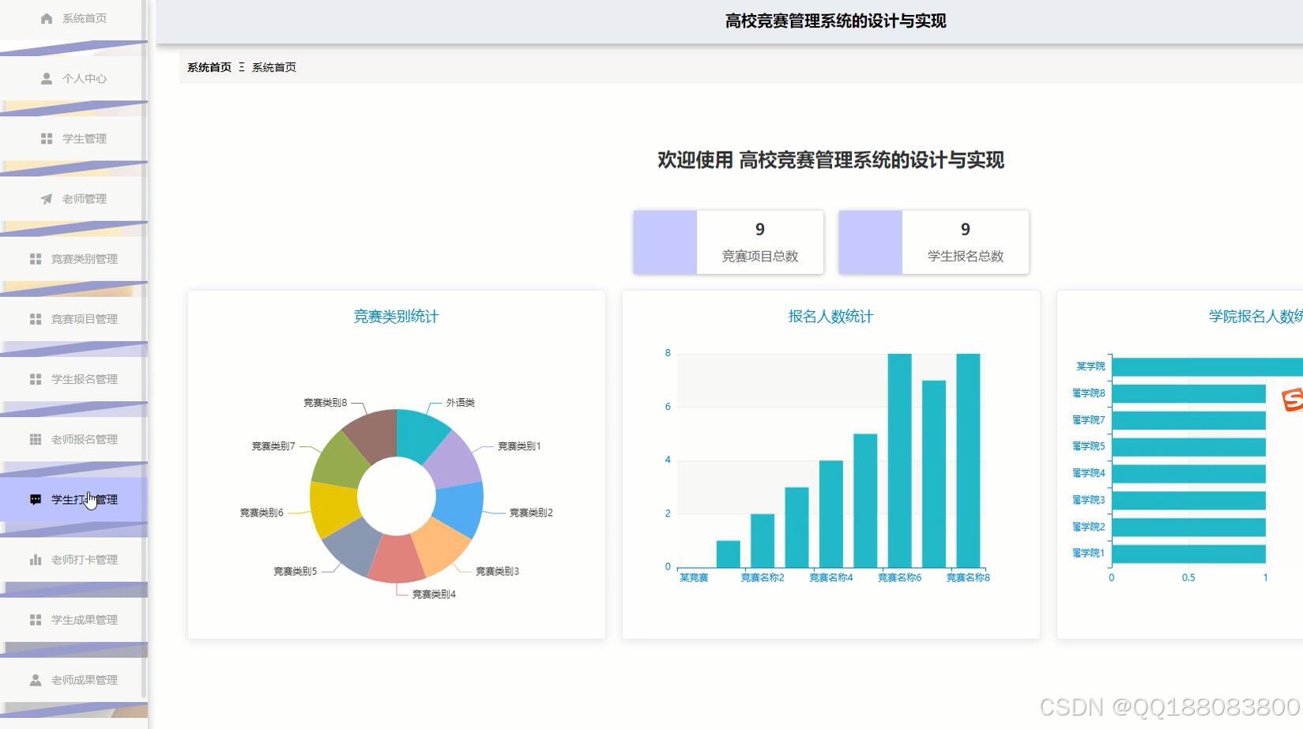This screenshot has width=1303, height=729.
Task: Click the grid icon beside 学生管理
Action: tap(44, 138)
